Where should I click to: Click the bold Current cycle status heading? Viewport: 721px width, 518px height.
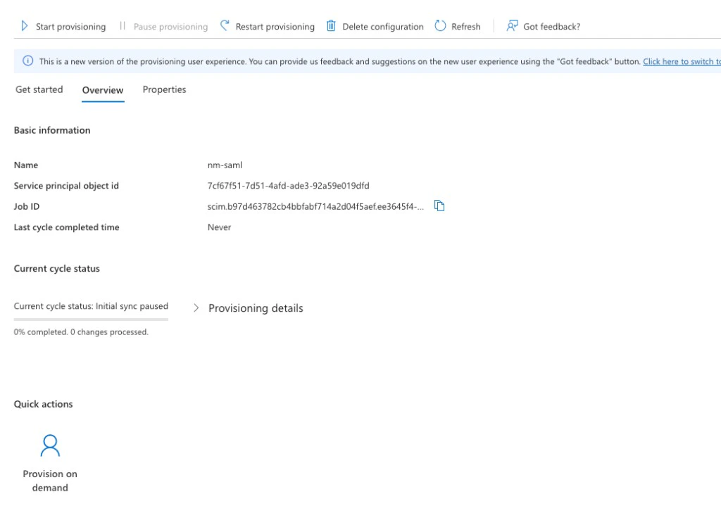56,268
